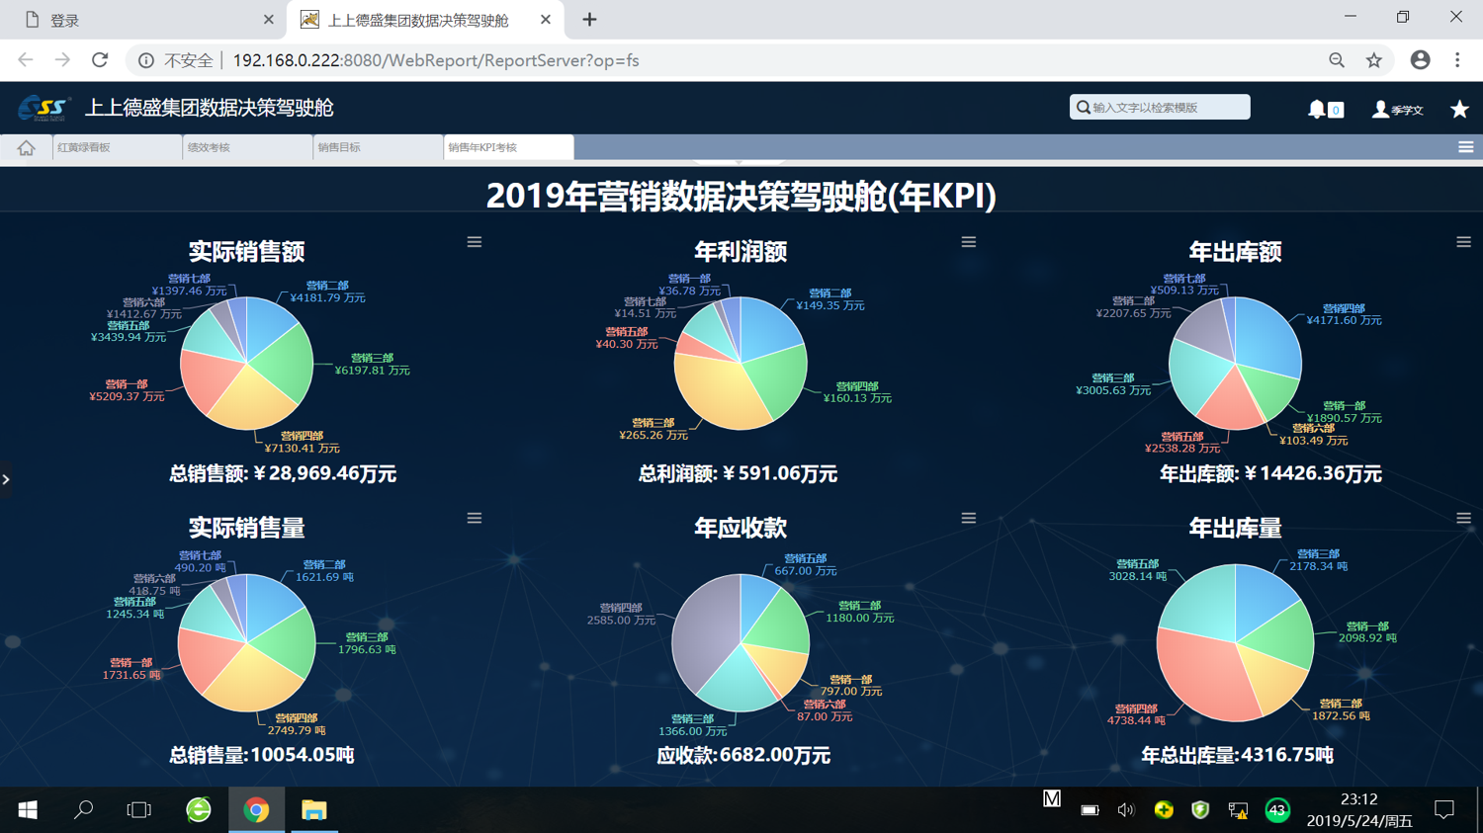Open Windows taskbar search
Image resolution: width=1483 pixels, height=833 pixels.
click(x=83, y=810)
